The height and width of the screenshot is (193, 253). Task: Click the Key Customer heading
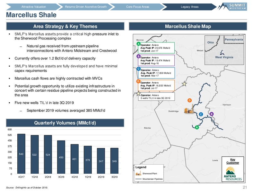click(233, 161)
